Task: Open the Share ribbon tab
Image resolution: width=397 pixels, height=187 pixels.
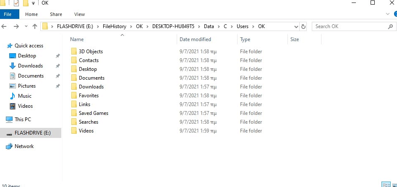Action: pos(56,14)
